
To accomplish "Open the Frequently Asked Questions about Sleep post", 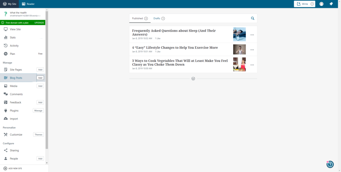I will point(174,32).
